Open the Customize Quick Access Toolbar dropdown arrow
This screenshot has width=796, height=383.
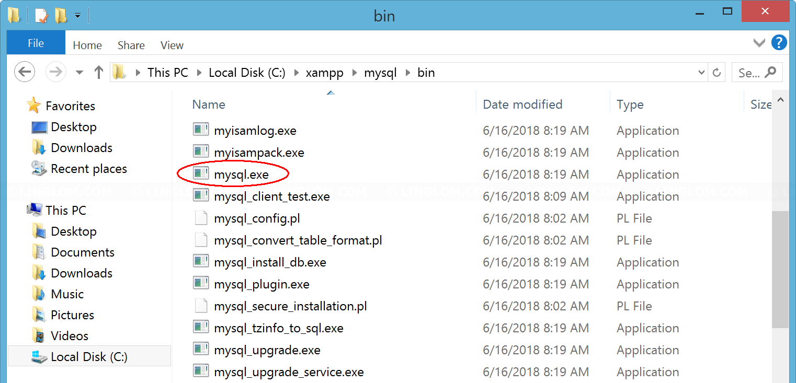coord(77,16)
